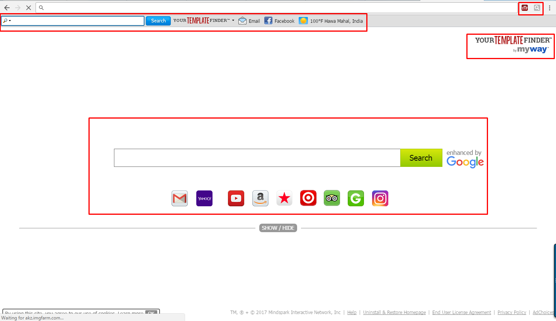Click the OK cookie consent button

click(x=151, y=313)
